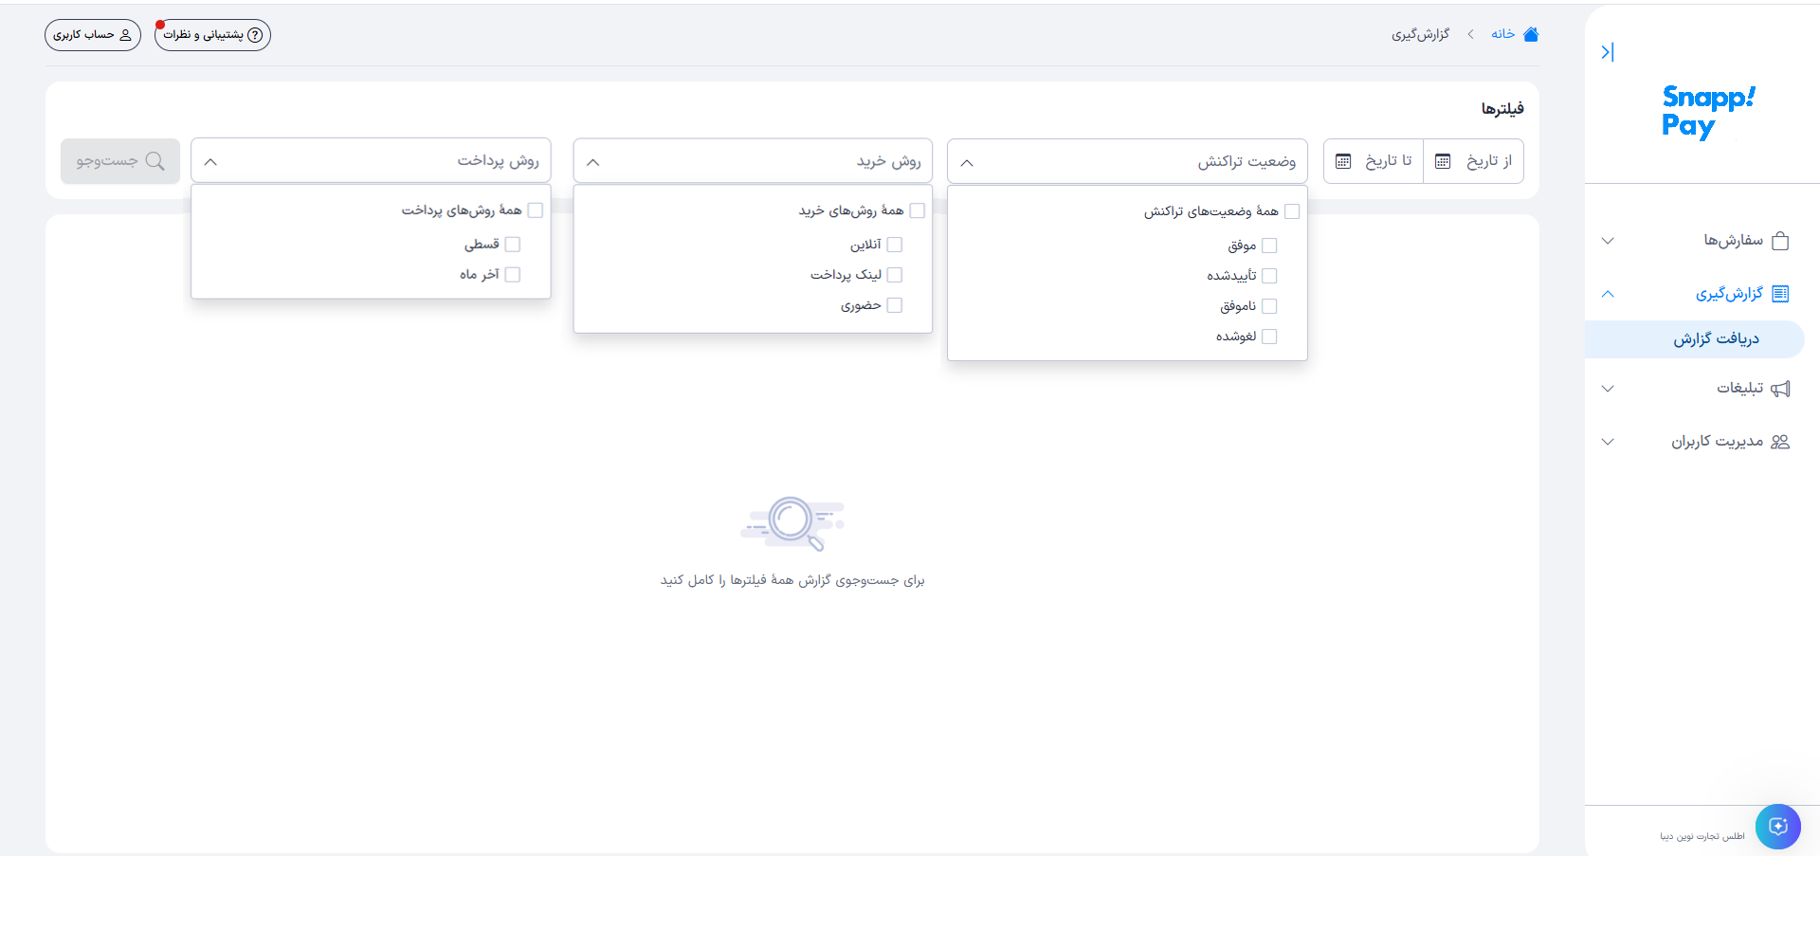This screenshot has height=948, width=1820.
Task: Click the user account person icon
Action: point(125,35)
